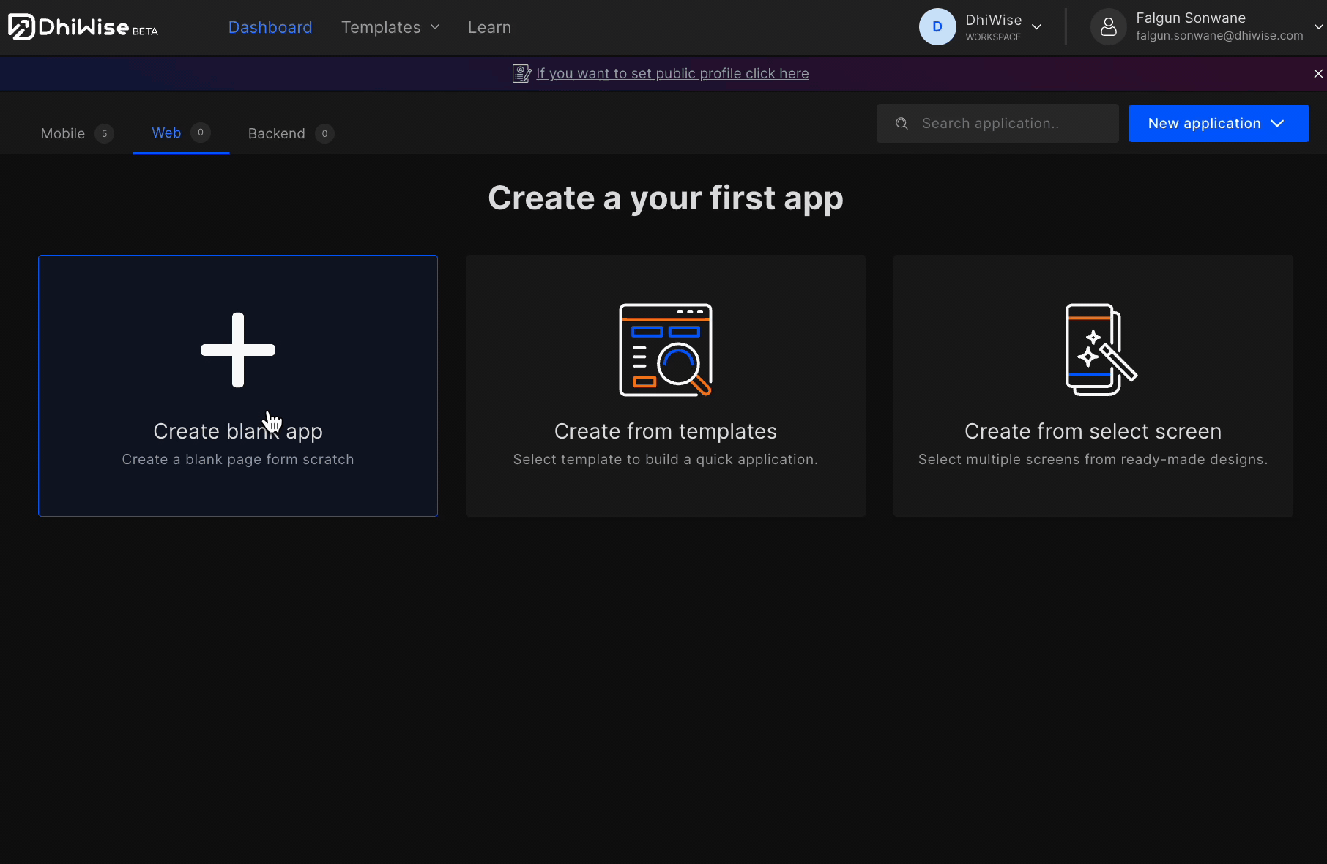Open the New application dropdown
Image resolution: width=1327 pixels, height=864 pixels.
pyautogui.click(x=1219, y=123)
